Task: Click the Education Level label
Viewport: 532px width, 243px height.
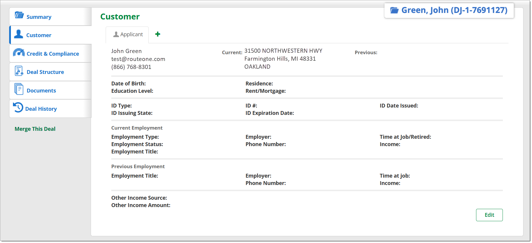Action: point(132,91)
